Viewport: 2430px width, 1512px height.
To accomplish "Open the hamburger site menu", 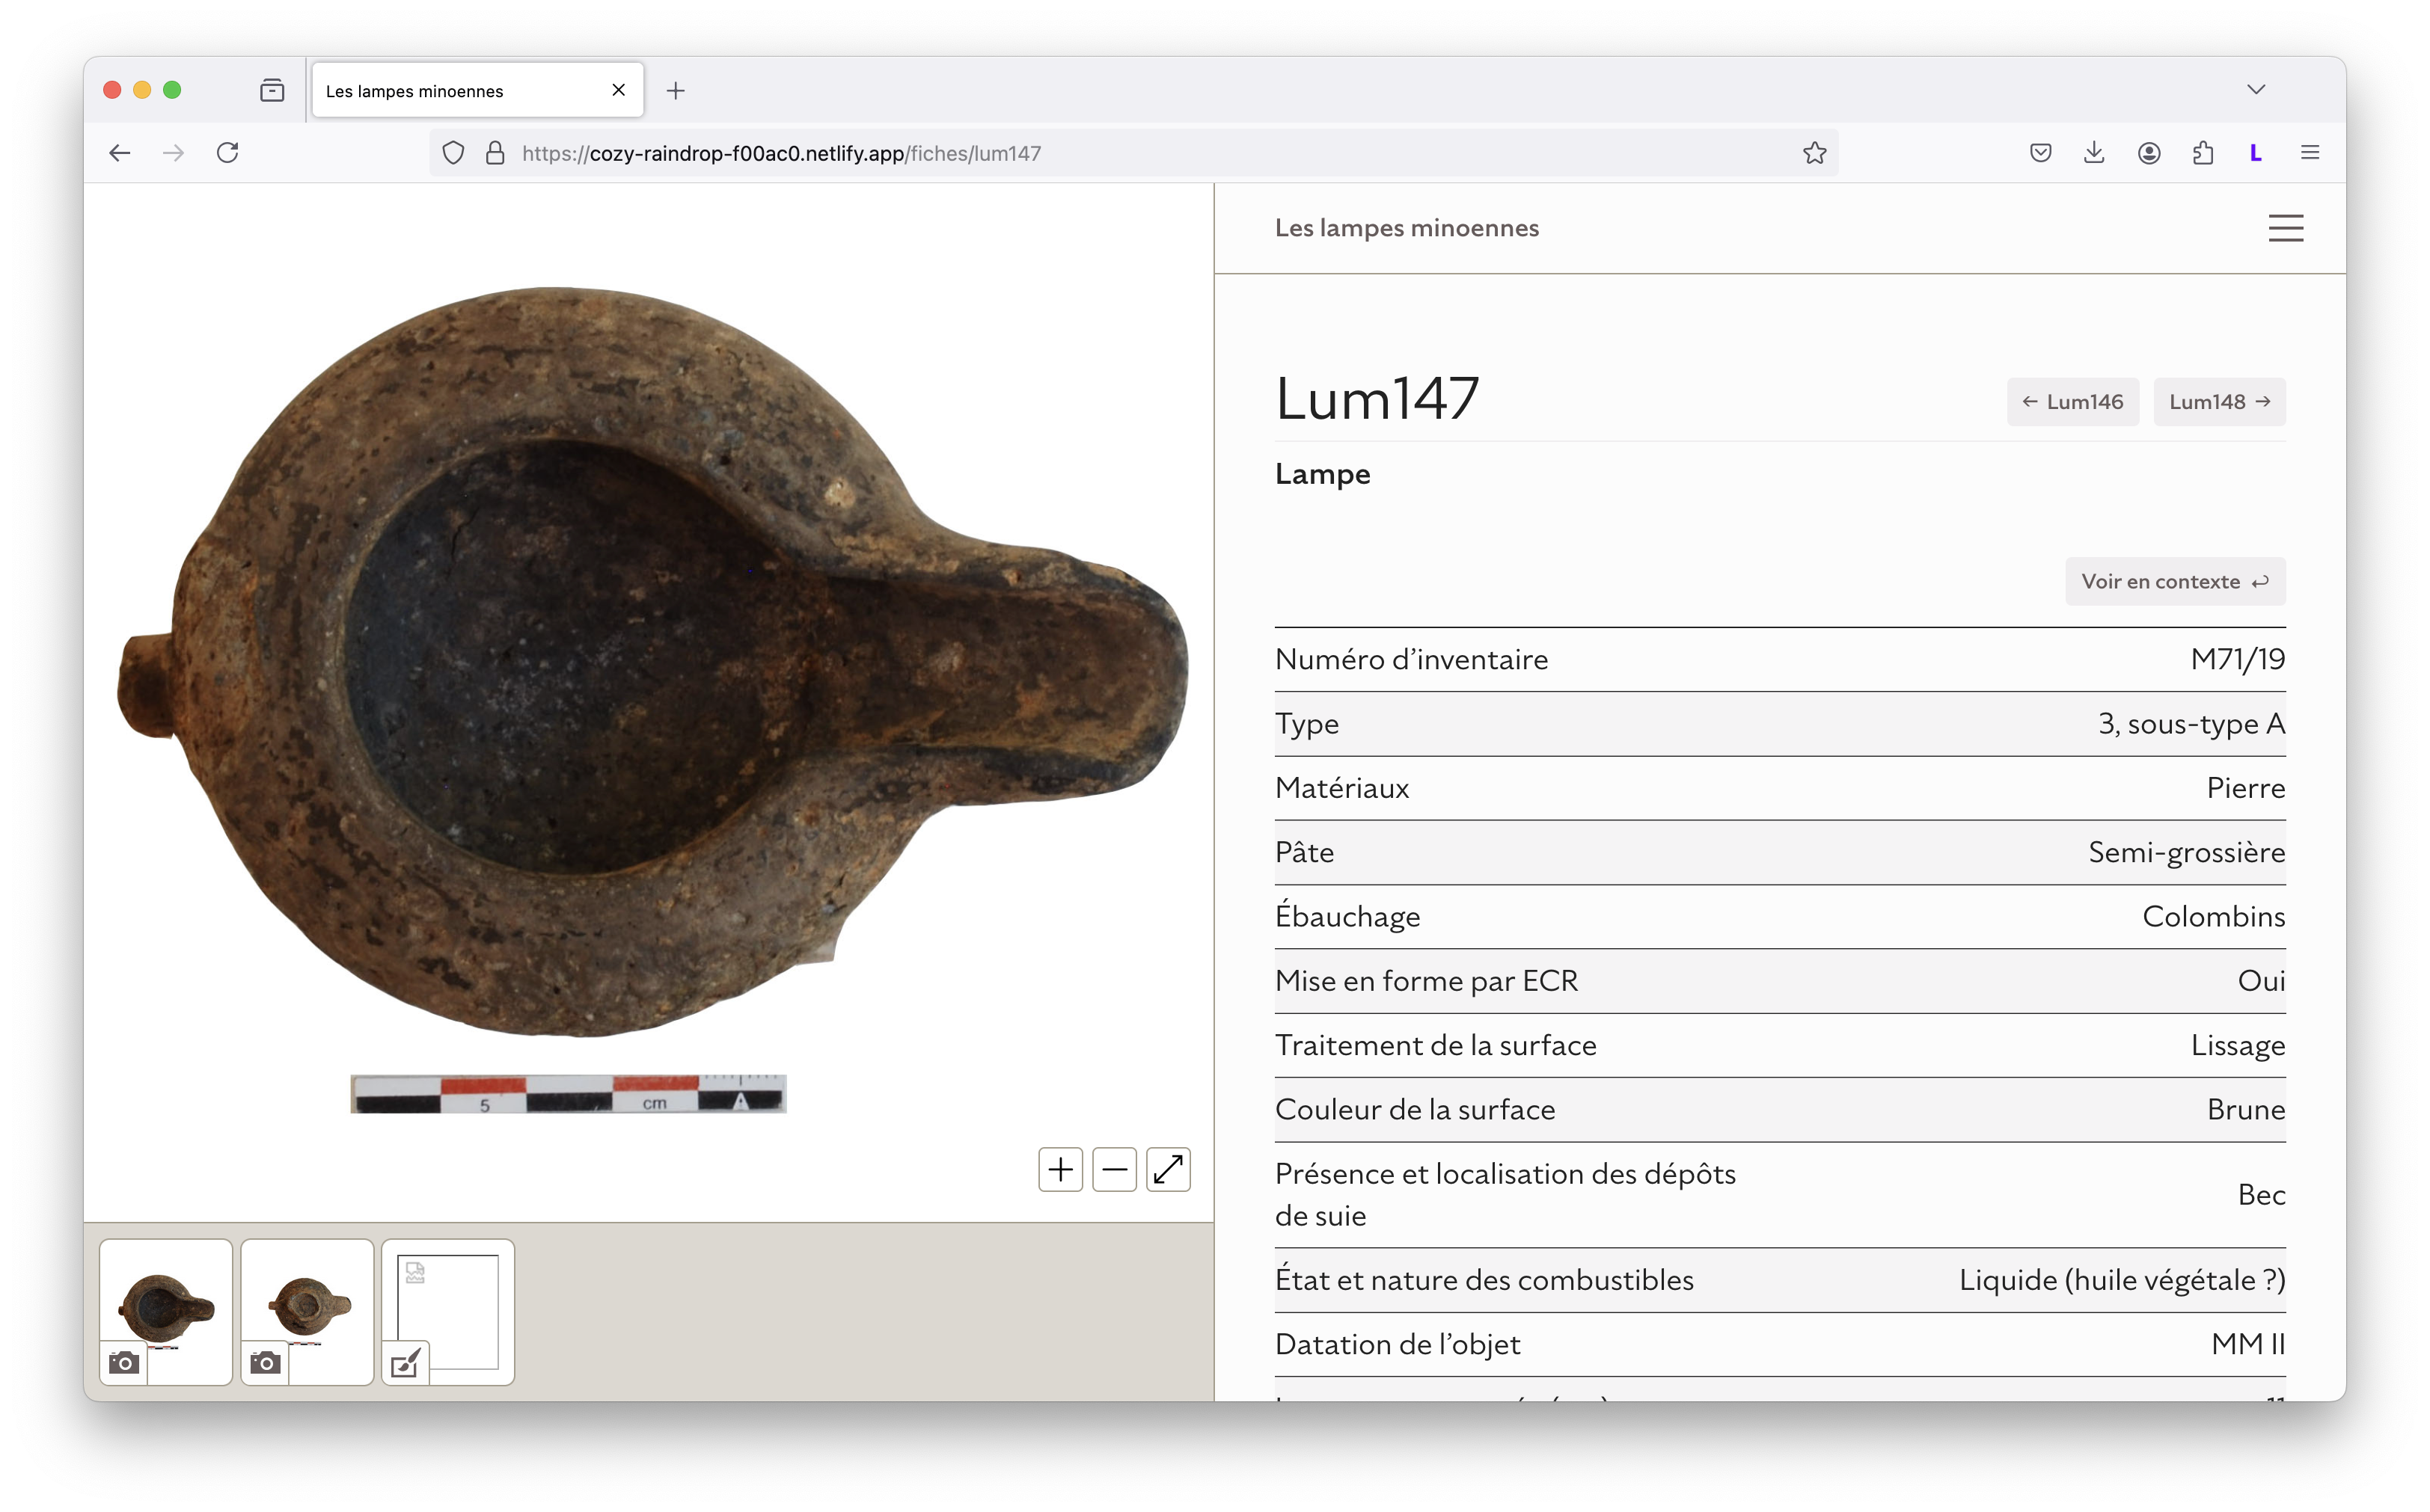I will (x=2285, y=228).
